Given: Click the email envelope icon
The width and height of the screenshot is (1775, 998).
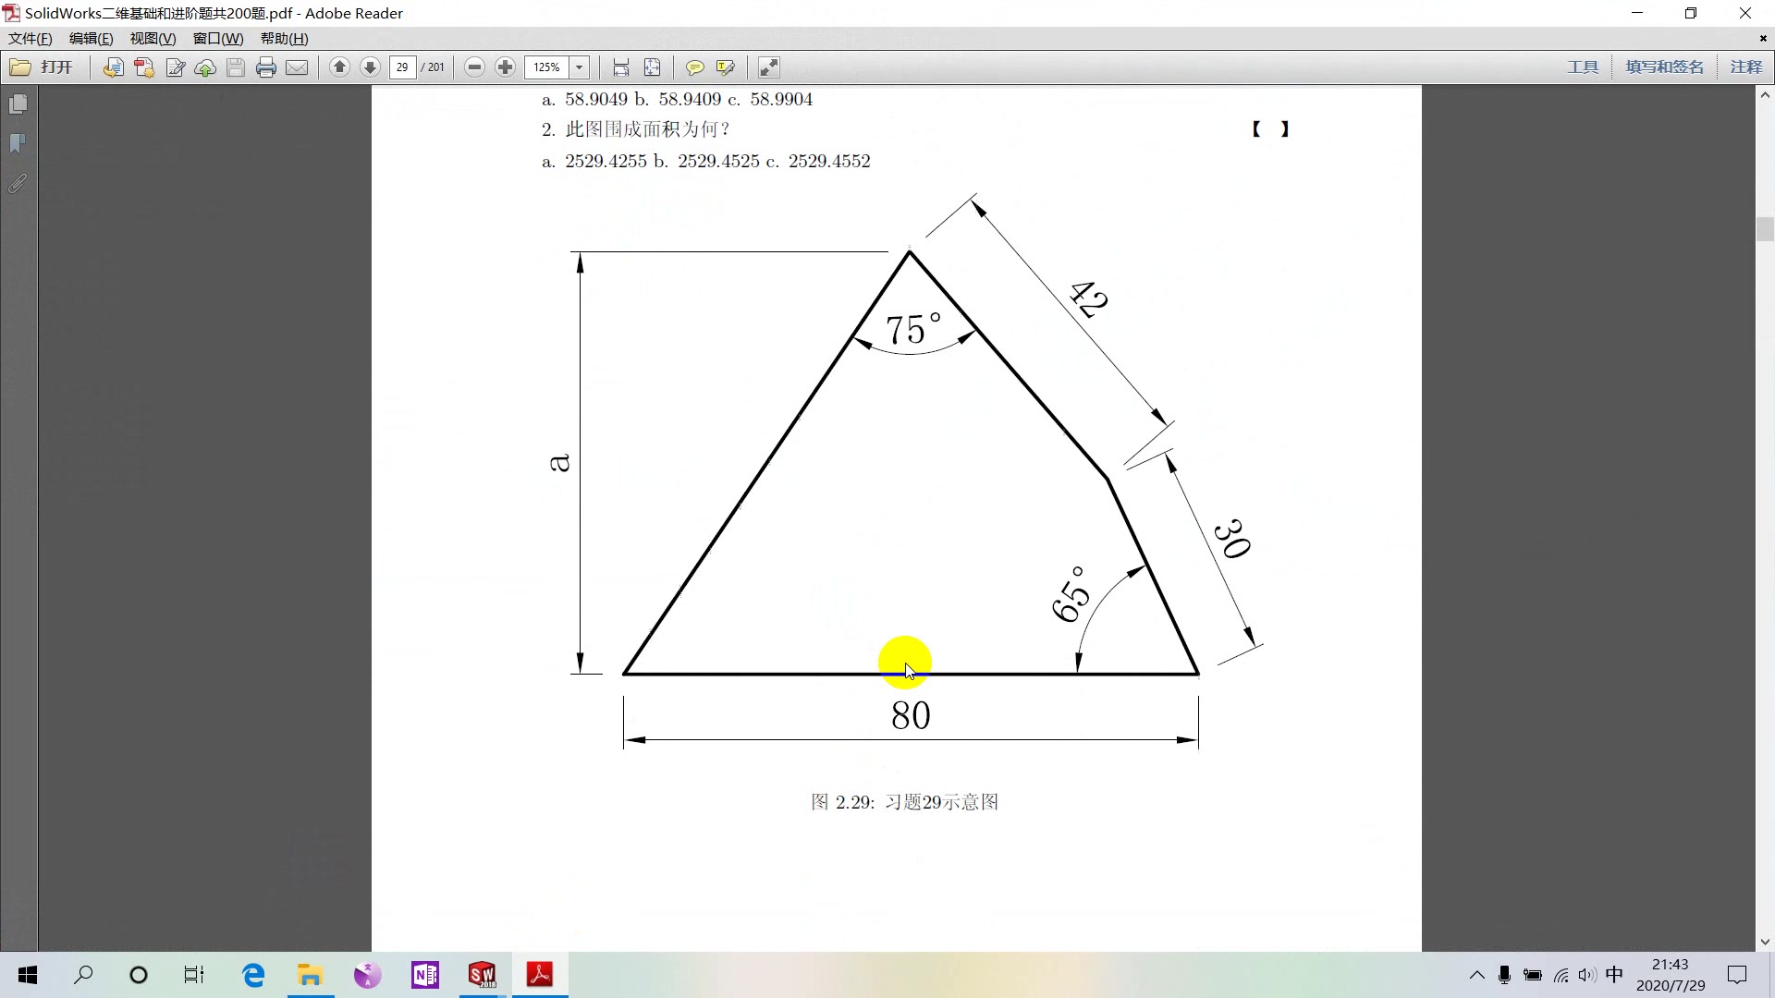Looking at the screenshot, I should pos(297,67).
